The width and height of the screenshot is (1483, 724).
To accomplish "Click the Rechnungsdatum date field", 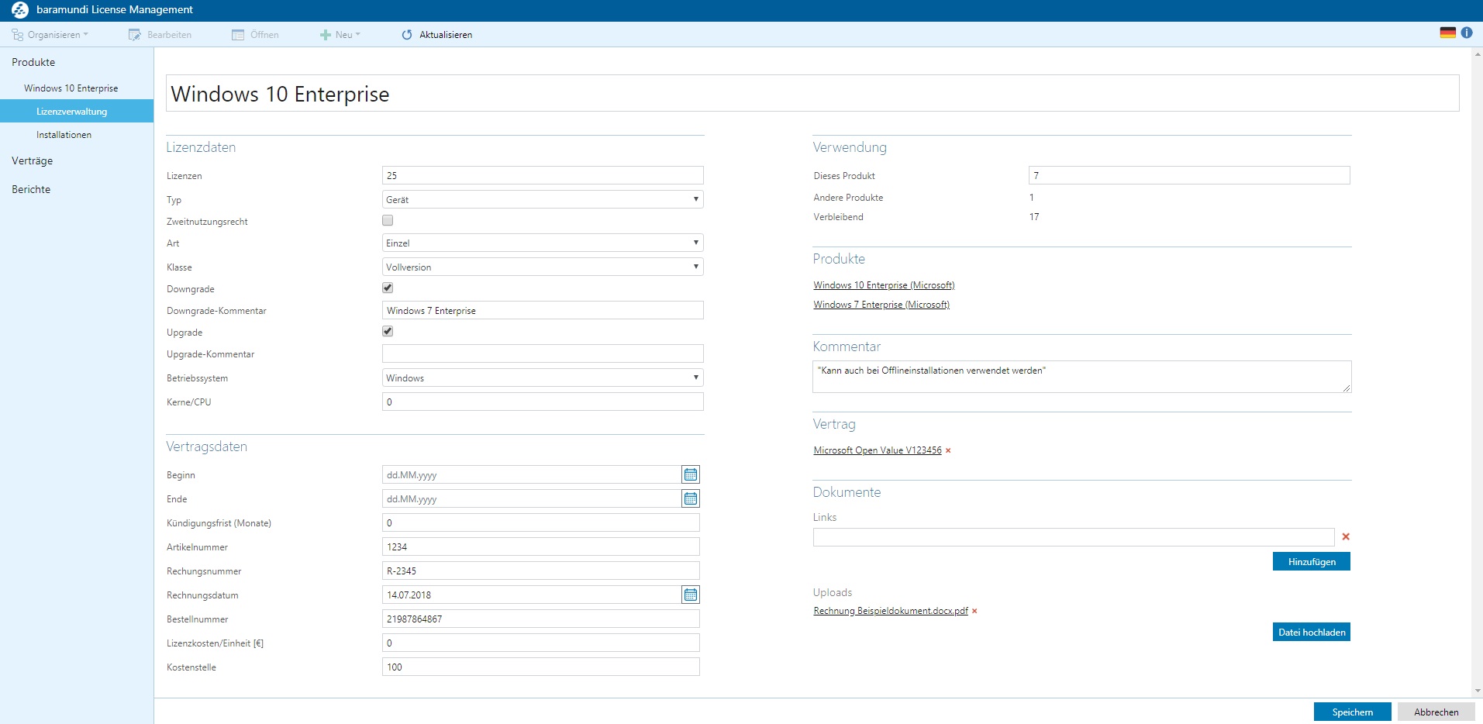I will coord(531,595).
